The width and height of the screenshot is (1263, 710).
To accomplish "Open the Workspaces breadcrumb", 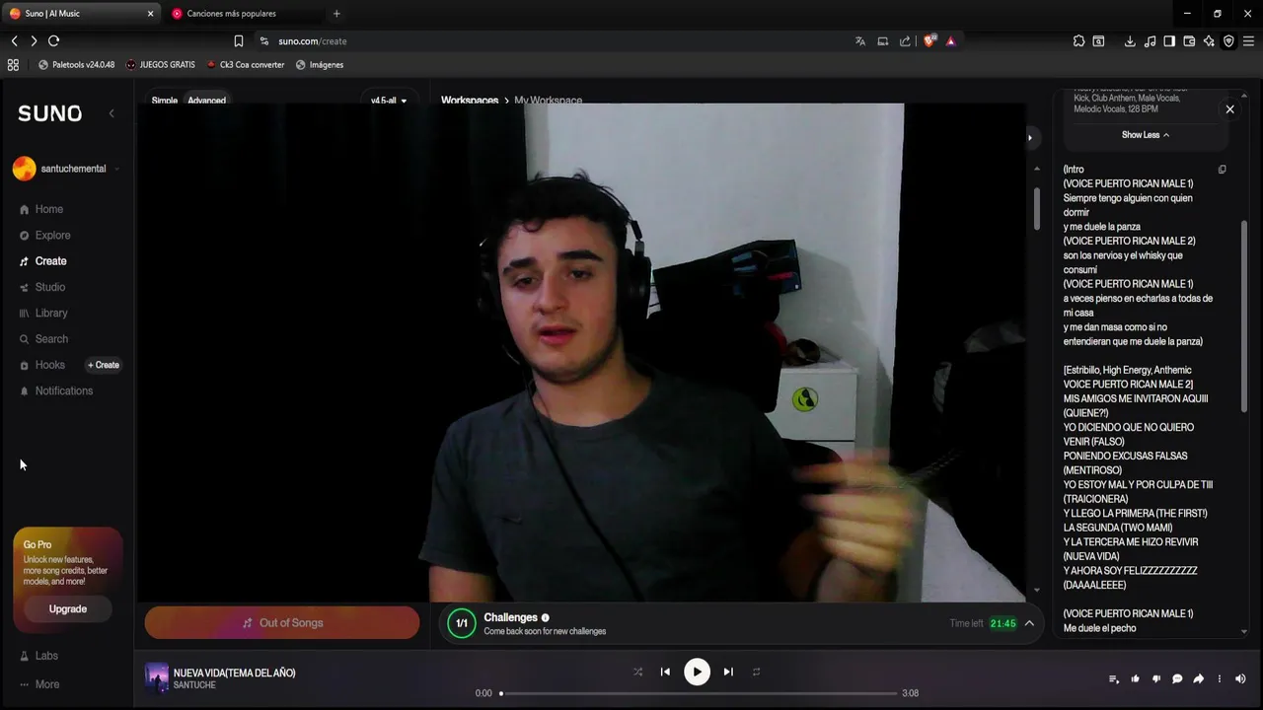I will tap(470, 101).
